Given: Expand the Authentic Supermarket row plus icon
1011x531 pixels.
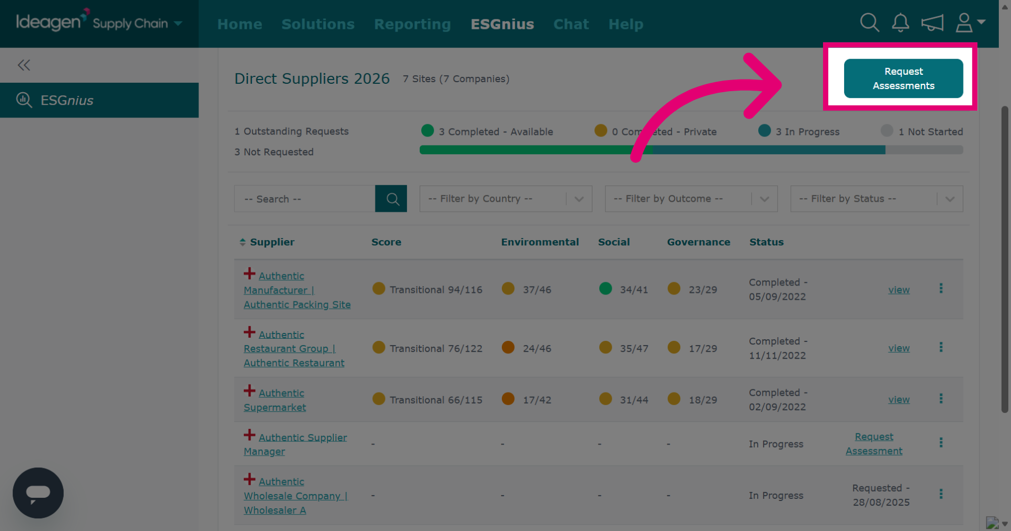Looking at the screenshot, I should pos(250,391).
